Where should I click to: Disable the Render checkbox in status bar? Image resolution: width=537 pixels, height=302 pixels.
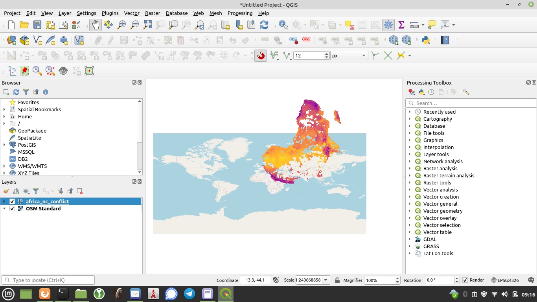pos(465,280)
